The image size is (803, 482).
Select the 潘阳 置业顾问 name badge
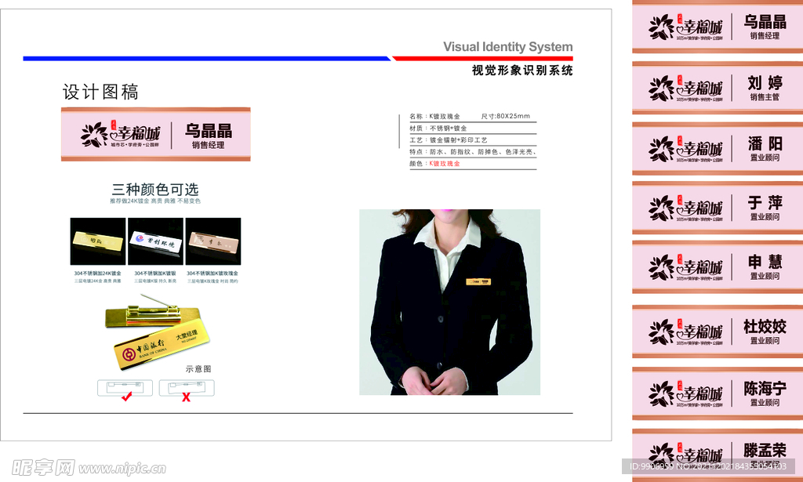click(718, 148)
